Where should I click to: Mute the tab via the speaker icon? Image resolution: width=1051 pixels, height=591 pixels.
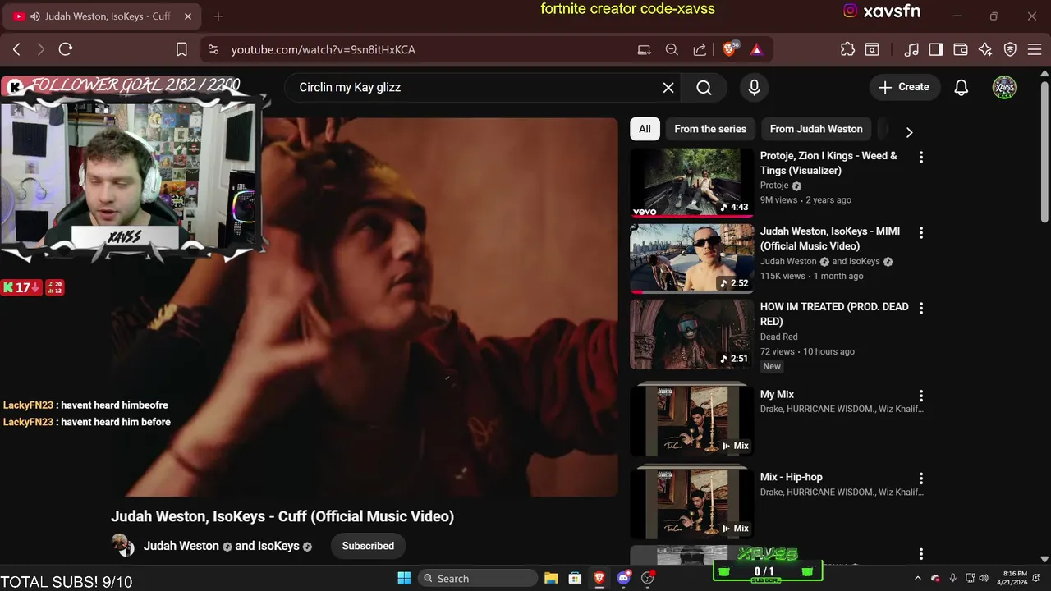[x=35, y=16]
